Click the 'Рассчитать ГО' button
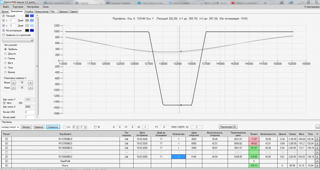The height and width of the screenshot is (170, 320). point(228,127)
